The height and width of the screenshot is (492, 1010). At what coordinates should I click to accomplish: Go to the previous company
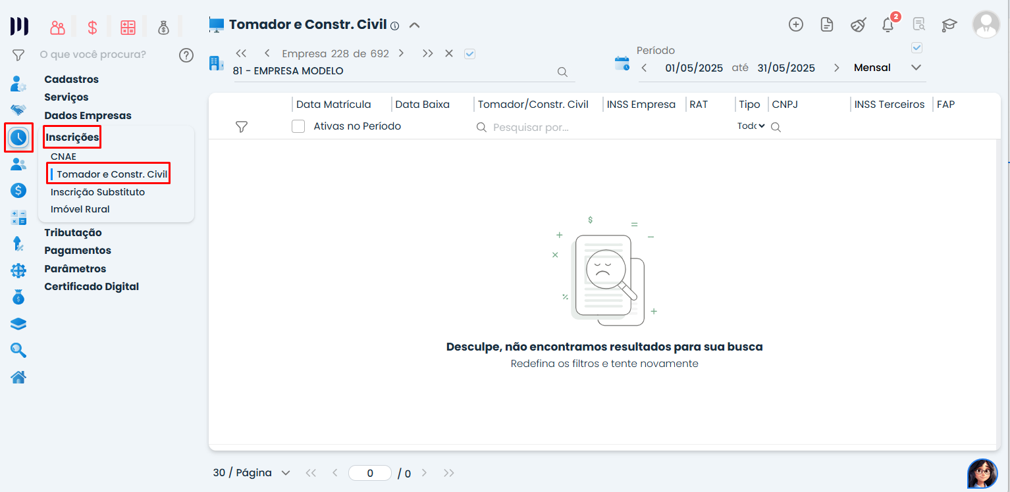pos(267,53)
